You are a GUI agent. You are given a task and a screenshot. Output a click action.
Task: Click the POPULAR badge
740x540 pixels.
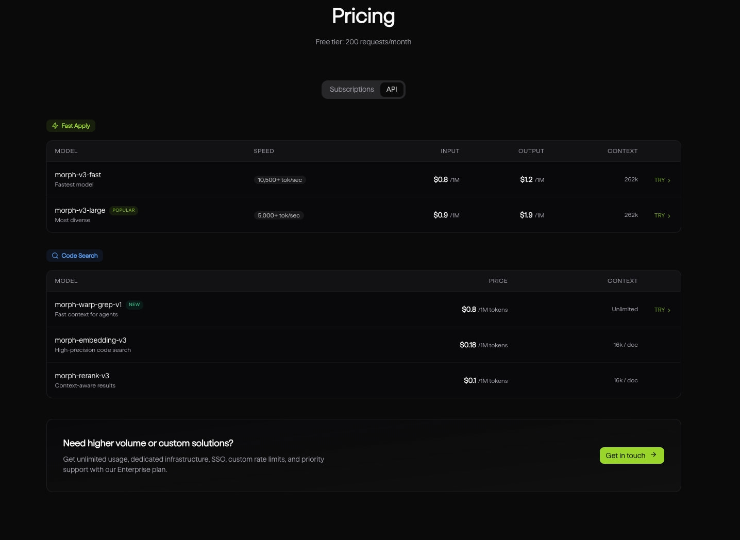(124, 210)
